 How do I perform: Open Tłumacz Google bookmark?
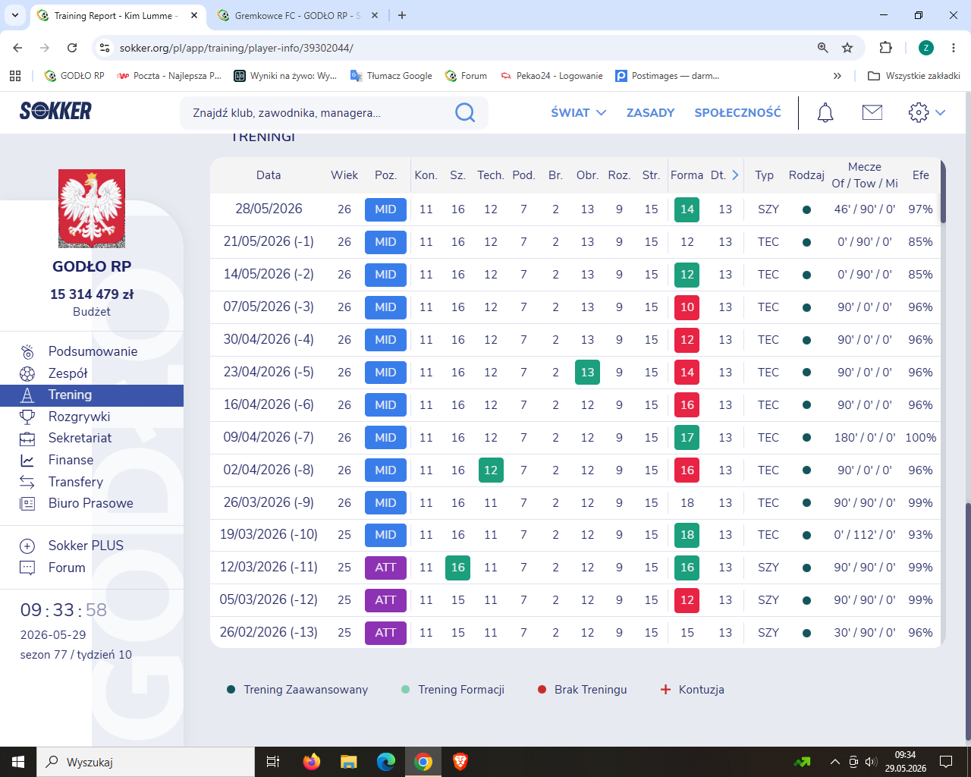pyautogui.click(x=391, y=76)
